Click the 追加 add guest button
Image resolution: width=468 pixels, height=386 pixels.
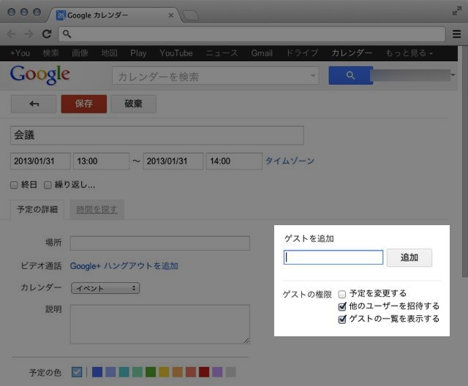pos(409,257)
